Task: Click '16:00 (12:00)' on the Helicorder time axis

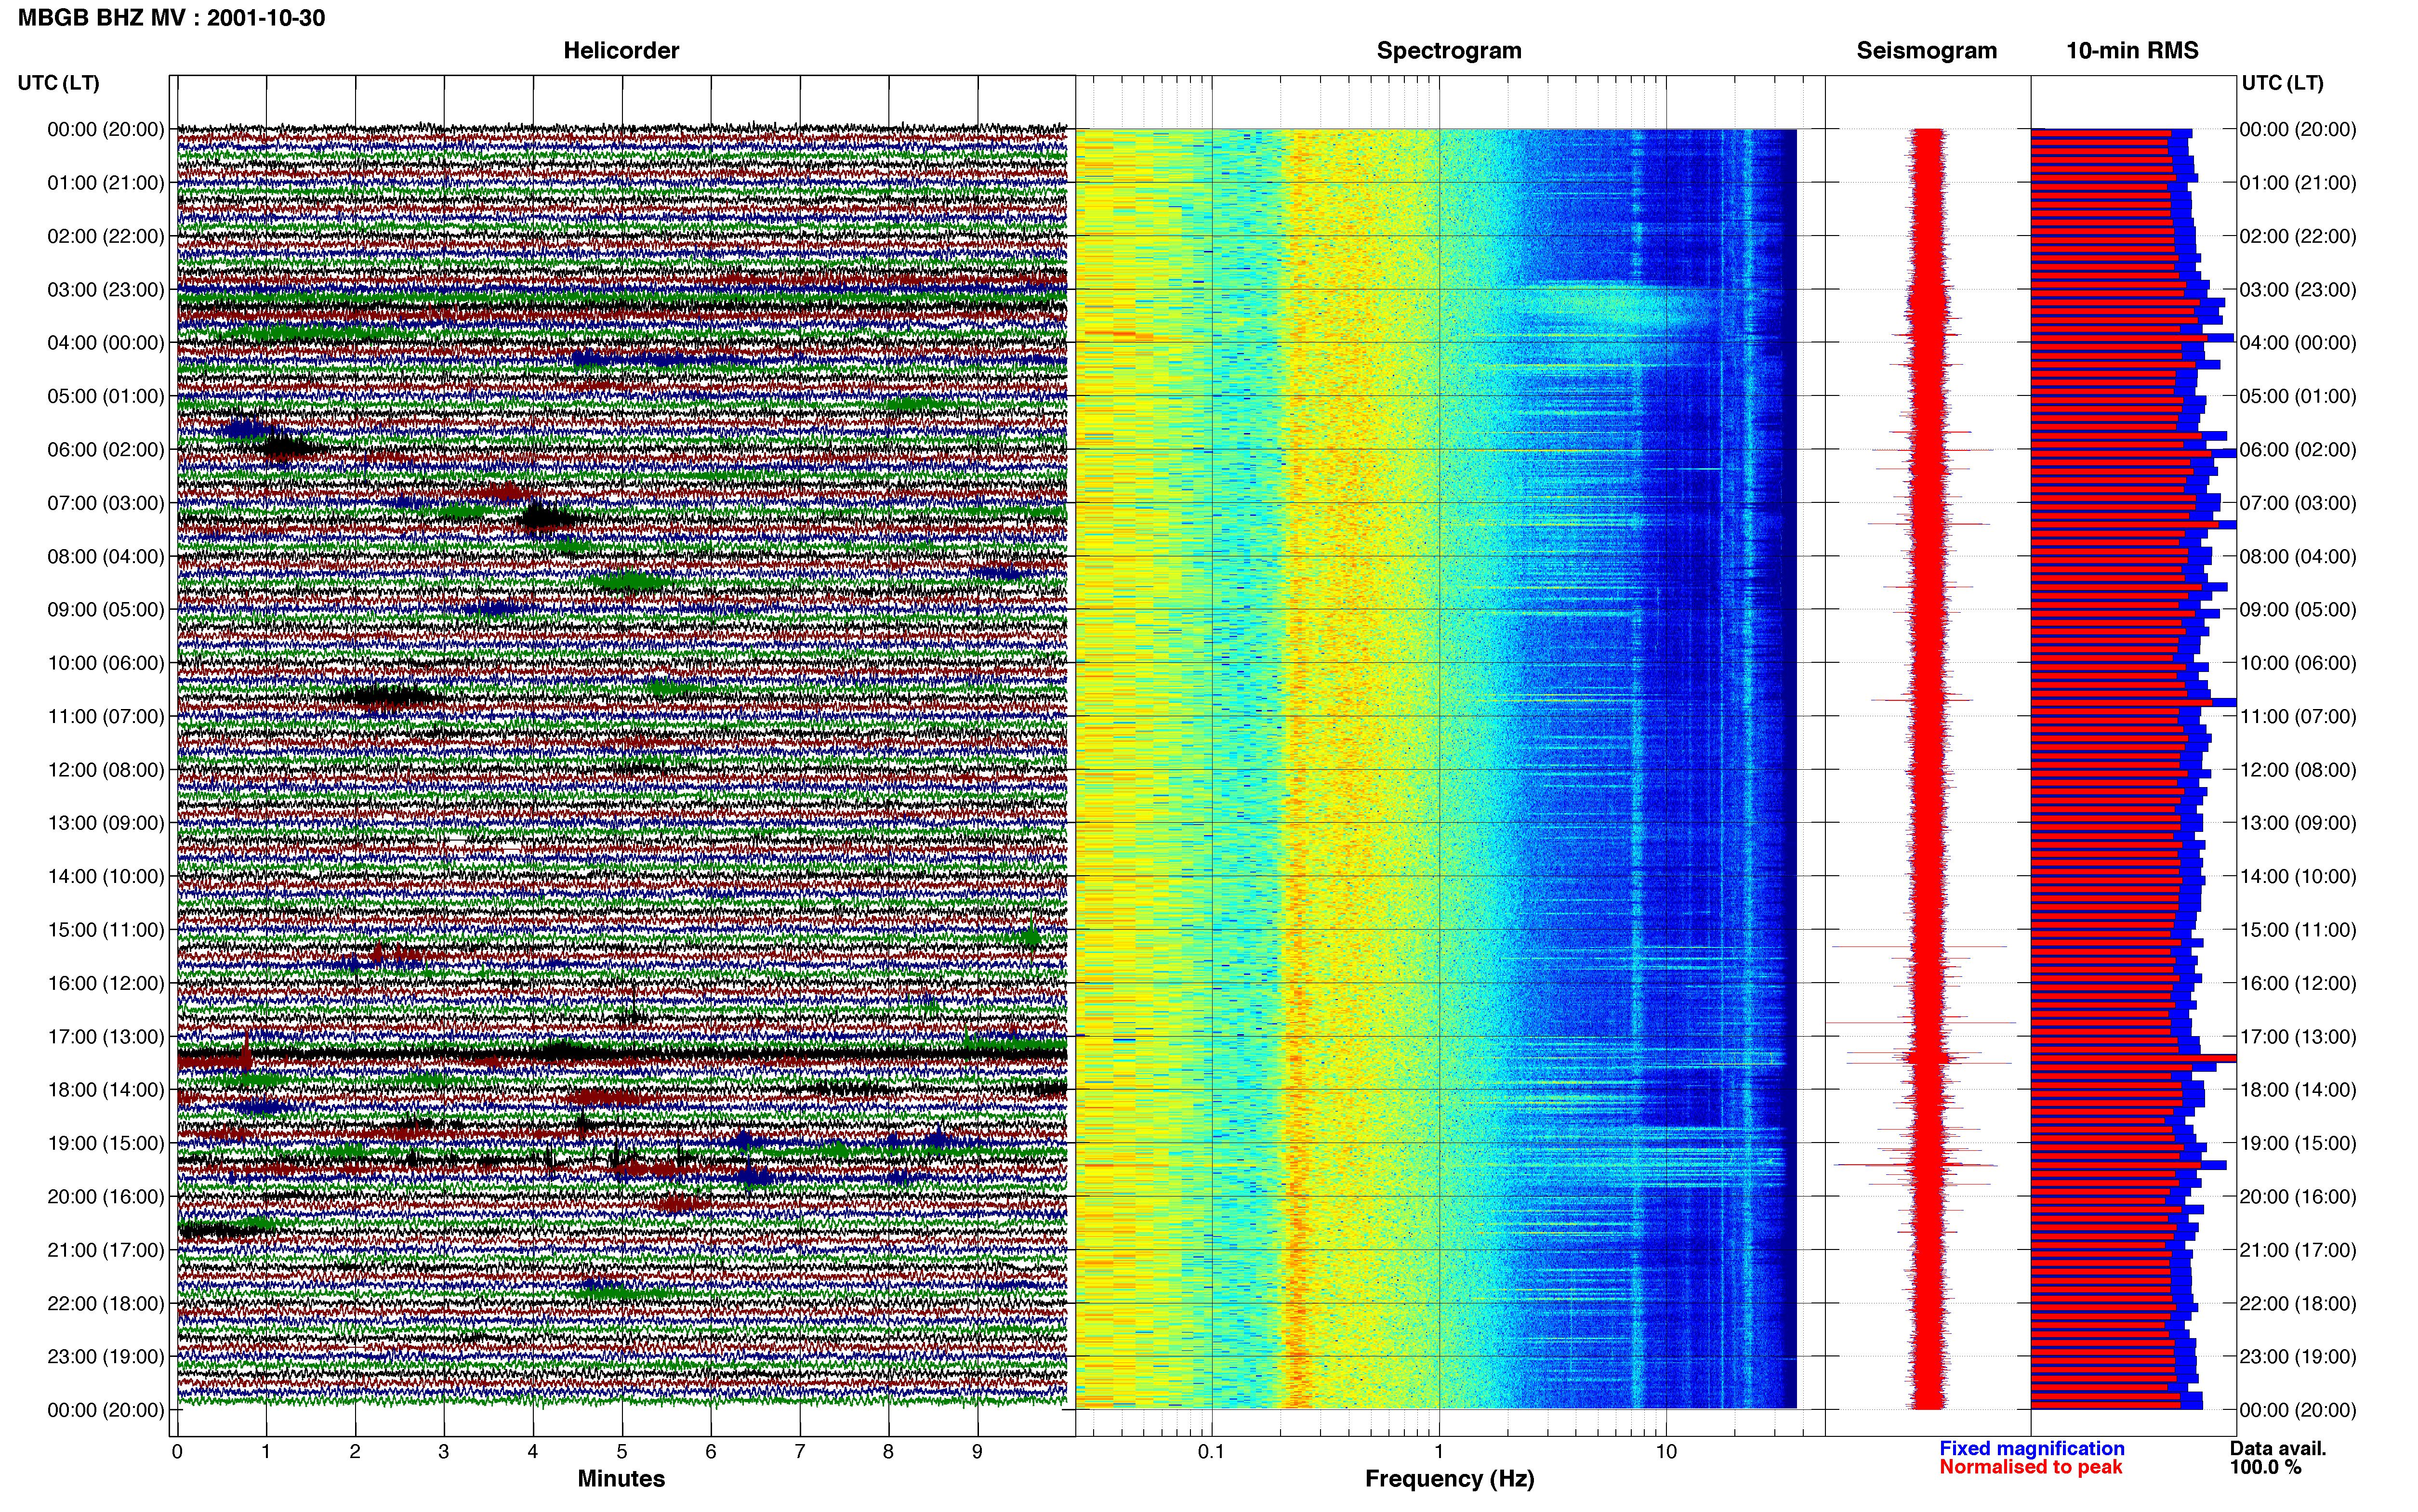Action: pyautogui.click(x=106, y=983)
